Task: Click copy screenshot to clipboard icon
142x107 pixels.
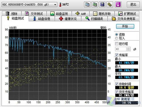Action: point(95,5)
